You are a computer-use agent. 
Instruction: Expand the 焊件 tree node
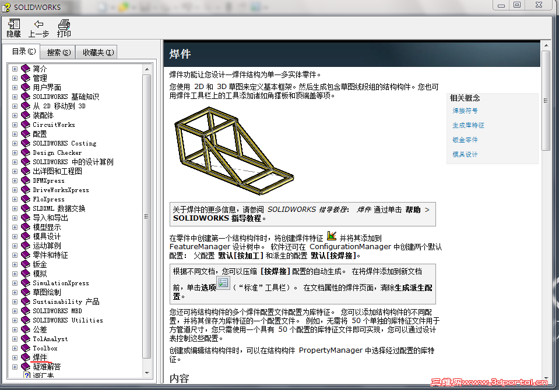pos(15,357)
